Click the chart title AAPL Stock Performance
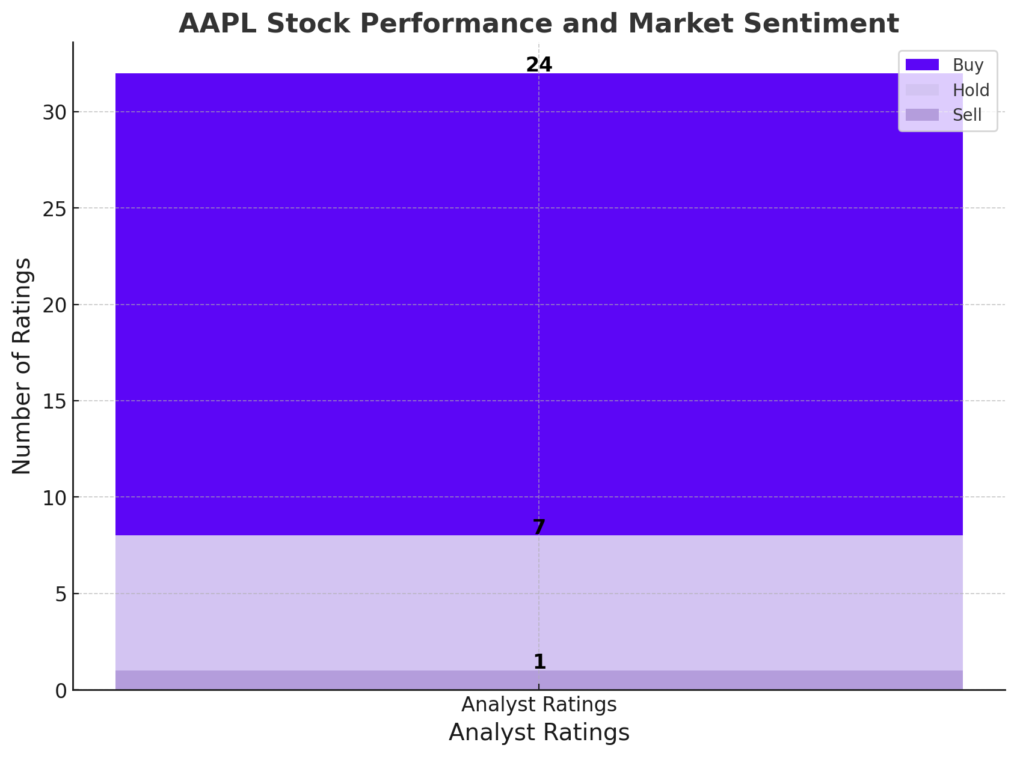 tap(539, 23)
